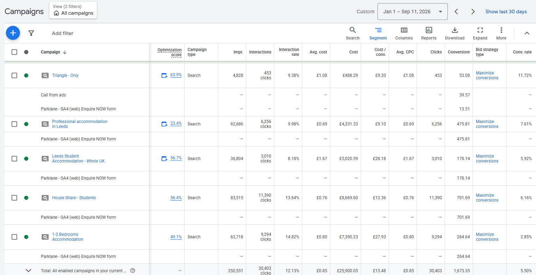The image size is (536, 275).
Task: Open the Leeds Student Accommodation - Whole UK campaign
Action: coord(78,159)
